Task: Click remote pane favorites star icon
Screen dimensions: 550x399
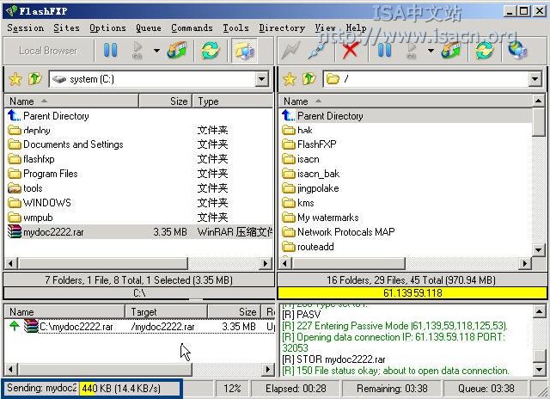Action: pos(290,79)
